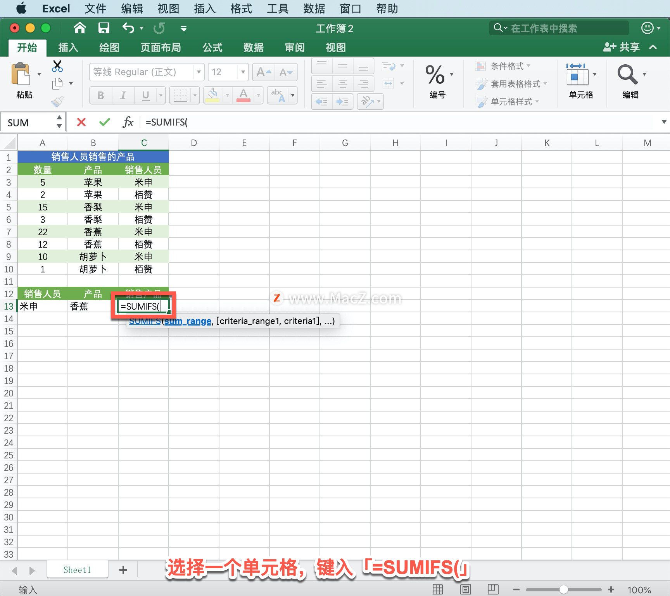Click the grayed Redo arrow icon
The height and width of the screenshot is (596, 670).
(x=159, y=28)
